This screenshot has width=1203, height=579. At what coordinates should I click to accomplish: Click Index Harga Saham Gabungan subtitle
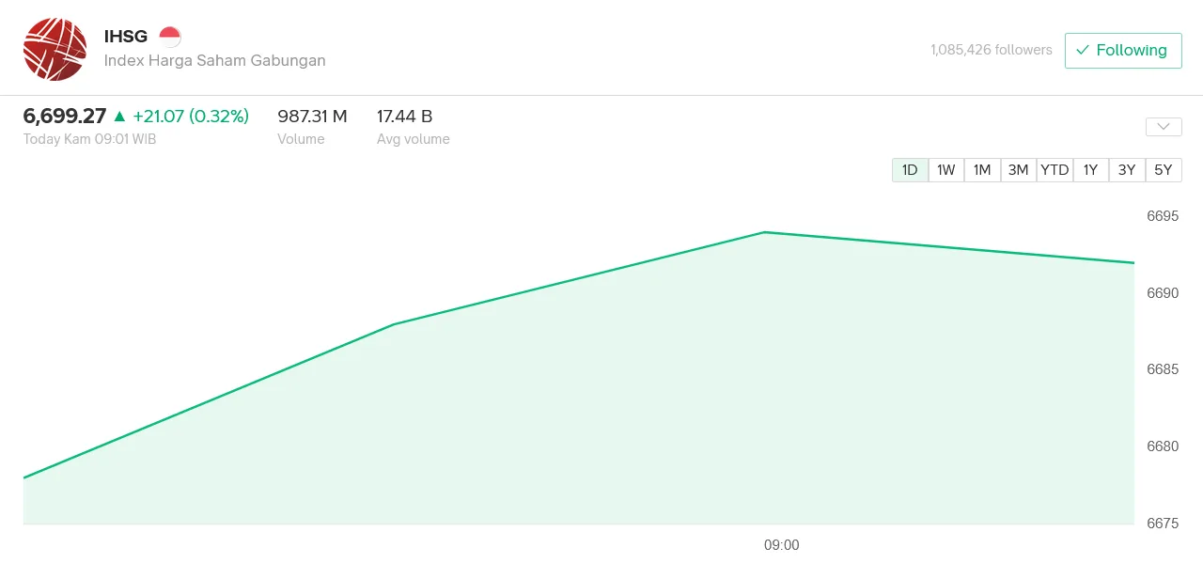click(215, 60)
